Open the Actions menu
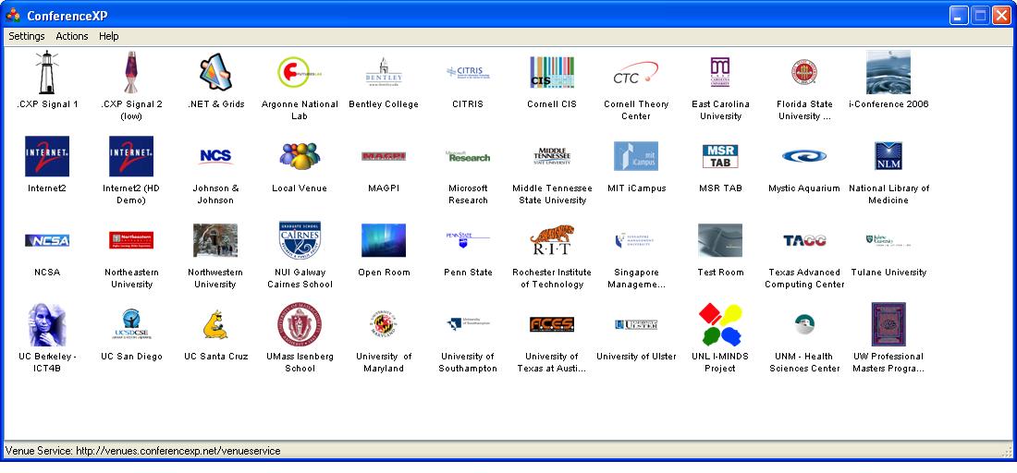 pyautogui.click(x=72, y=36)
